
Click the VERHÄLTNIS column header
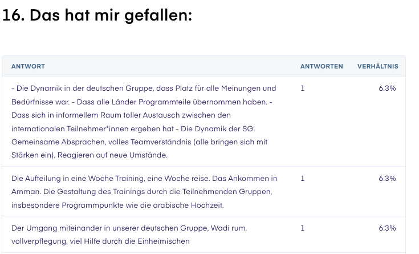pyautogui.click(x=377, y=66)
